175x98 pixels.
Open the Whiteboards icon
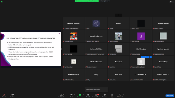point(120,95)
